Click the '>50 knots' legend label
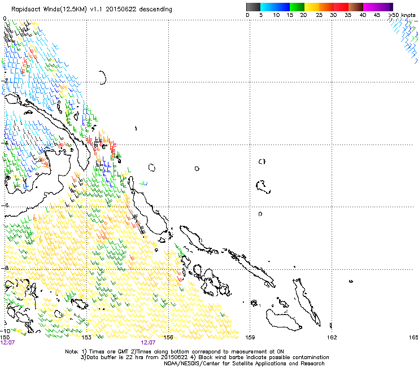 (x=402, y=15)
